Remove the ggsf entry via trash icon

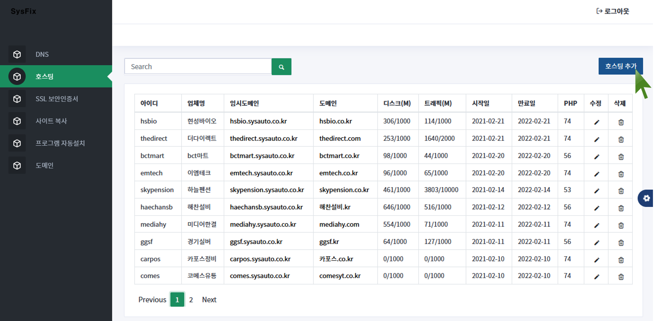(621, 243)
